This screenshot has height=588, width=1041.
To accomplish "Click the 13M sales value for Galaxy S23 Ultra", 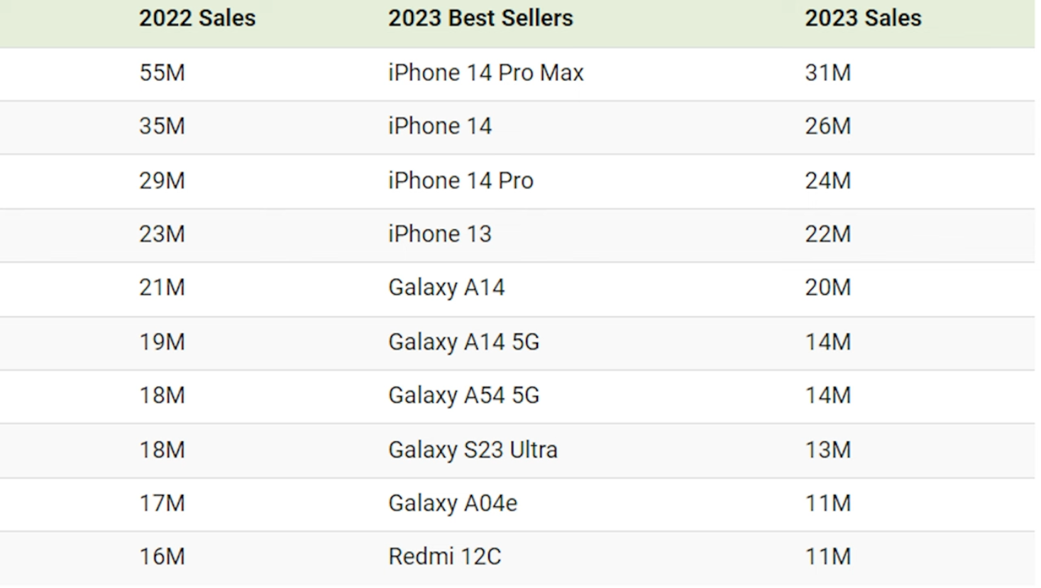I will tap(827, 450).
